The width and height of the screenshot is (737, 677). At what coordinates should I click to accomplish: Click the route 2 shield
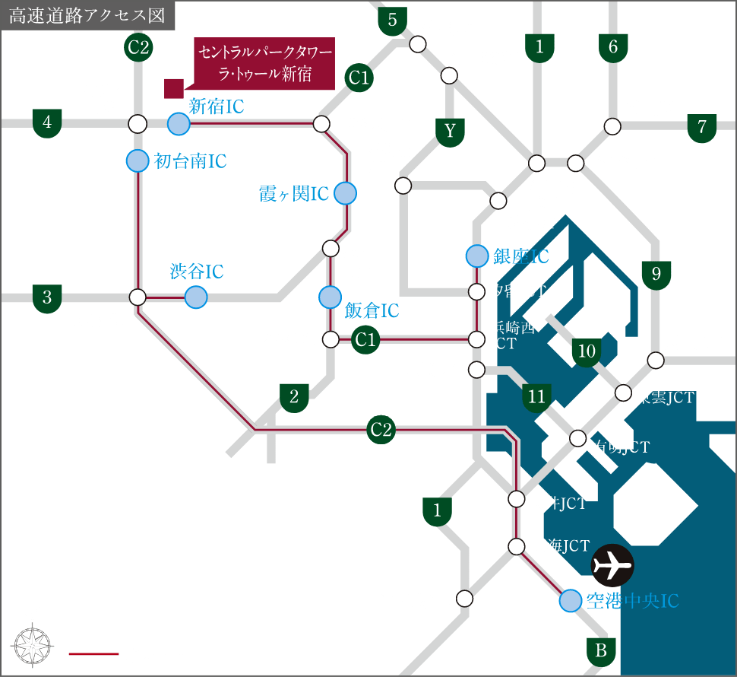pos(294,399)
